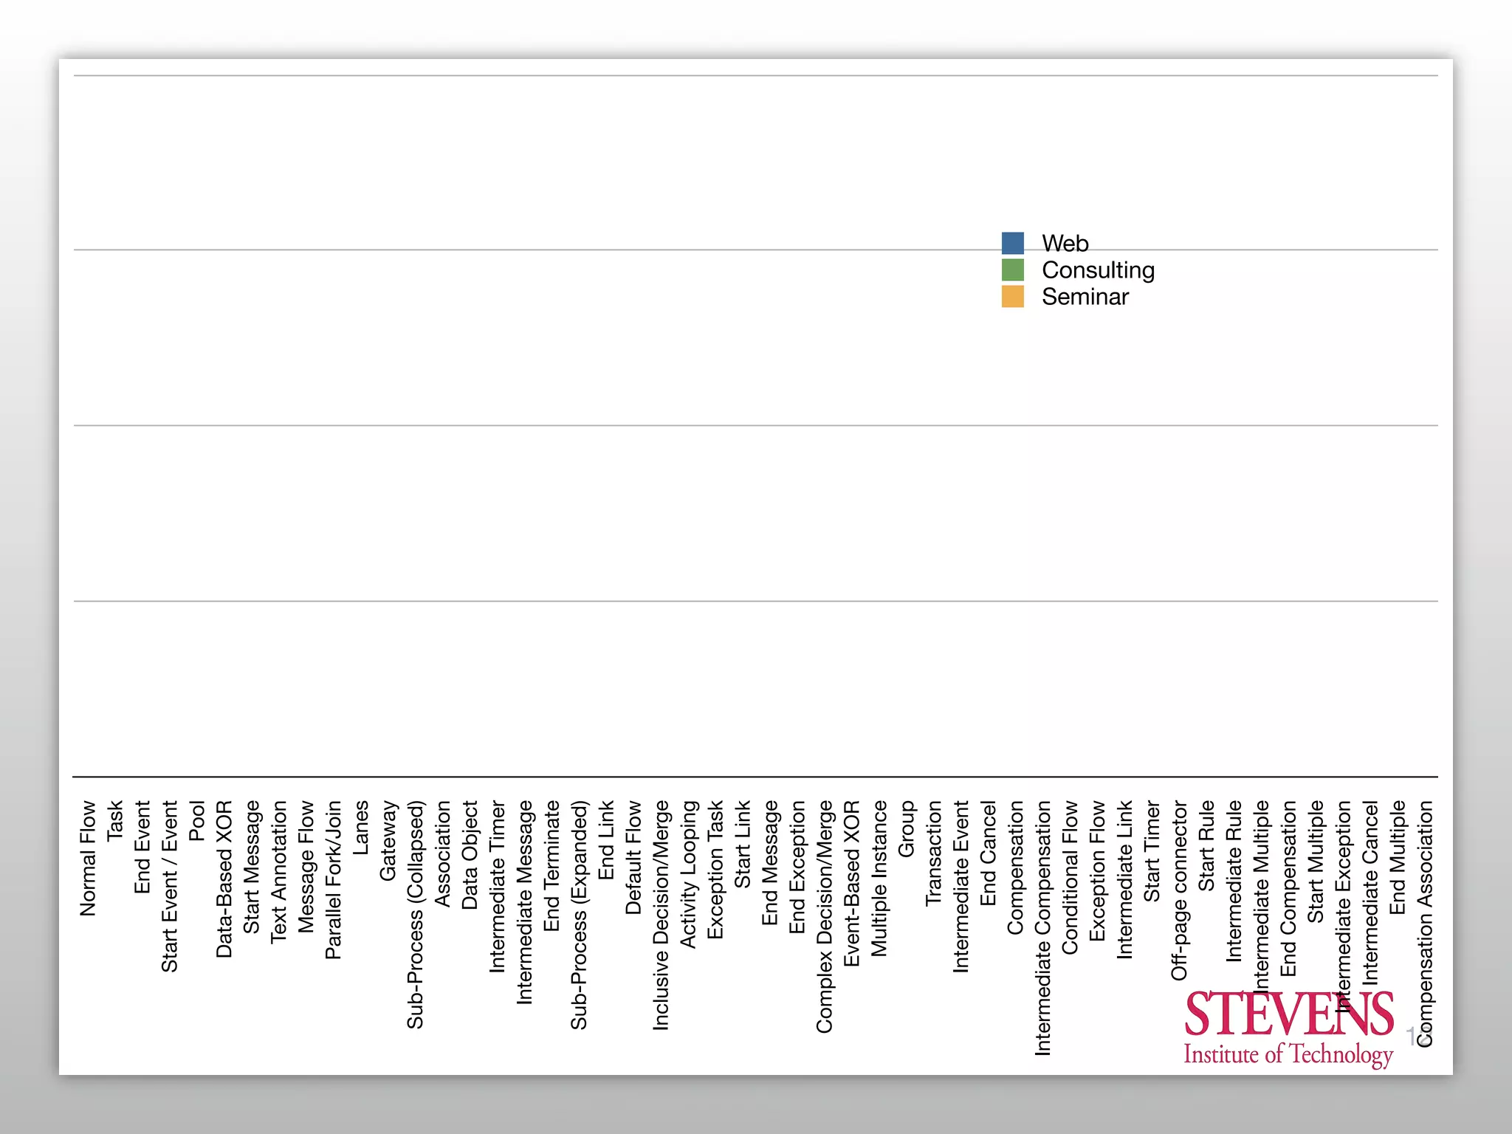Select the Text Annotation axis label

click(x=278, y=871)
